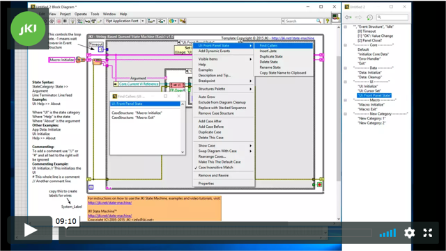Image resolution: width=446 pixels, height=251 pixels.
Task: Toggle Case Insensitive Match option
Action: pos(216,168)
